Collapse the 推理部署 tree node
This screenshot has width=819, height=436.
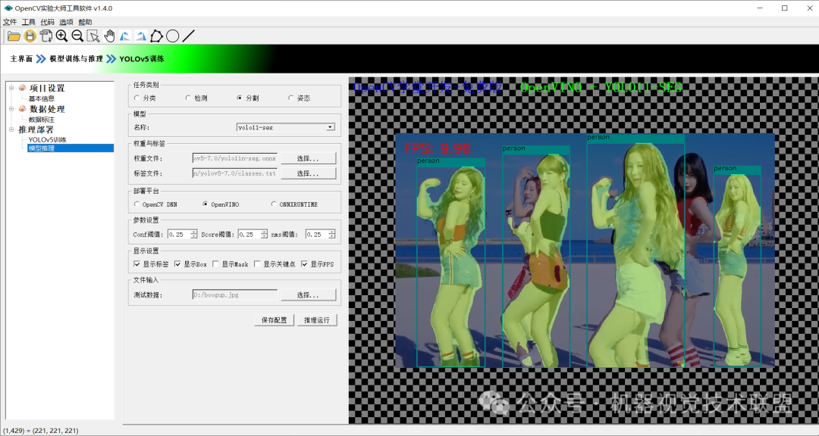11,129
